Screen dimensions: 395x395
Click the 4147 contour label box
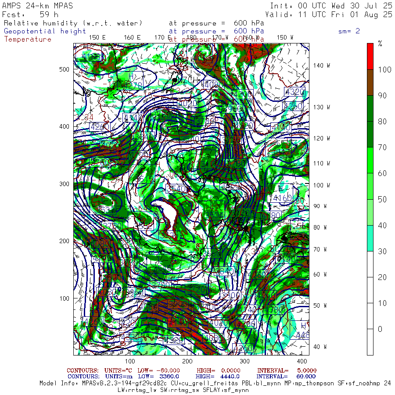[x=133, y=117]
